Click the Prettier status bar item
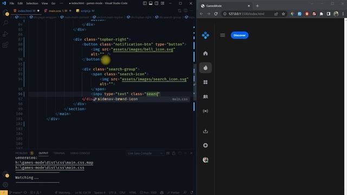Image resolution: width=347 pixels, height=195 pixels. pos(173,193)
